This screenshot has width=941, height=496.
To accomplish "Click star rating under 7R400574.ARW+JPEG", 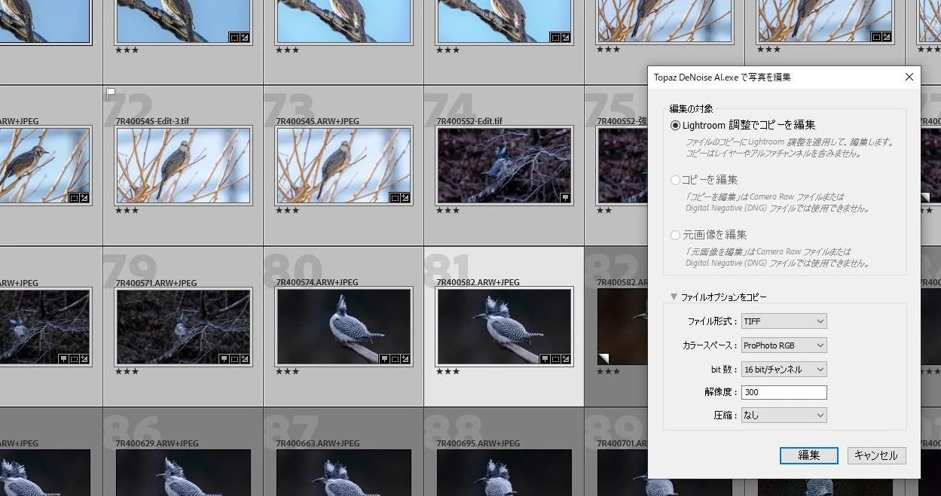I will pyautogui.click(x=287, y=372).
